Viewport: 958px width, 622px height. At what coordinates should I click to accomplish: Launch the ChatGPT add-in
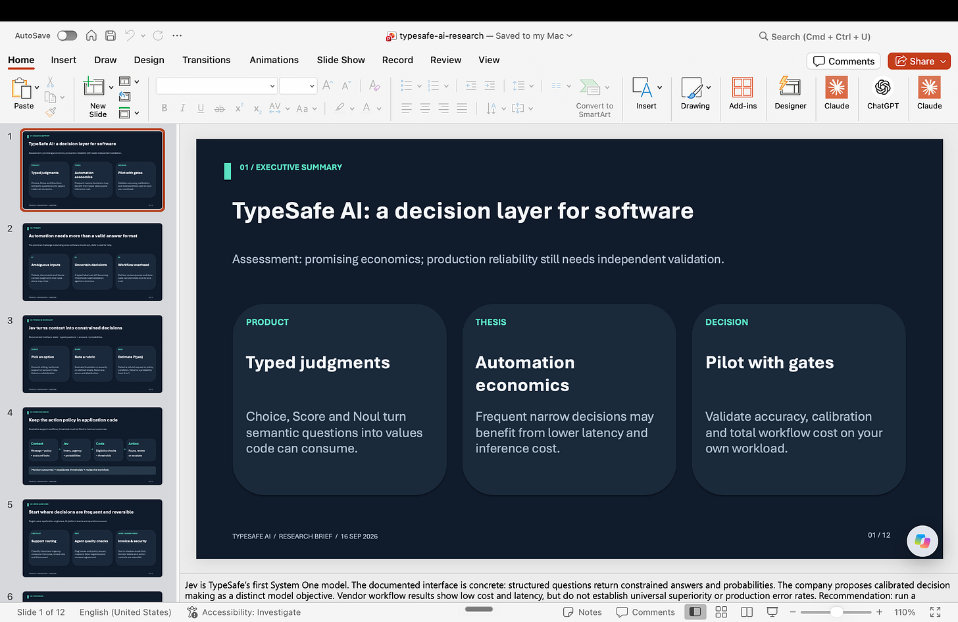[x=883, y=93]
